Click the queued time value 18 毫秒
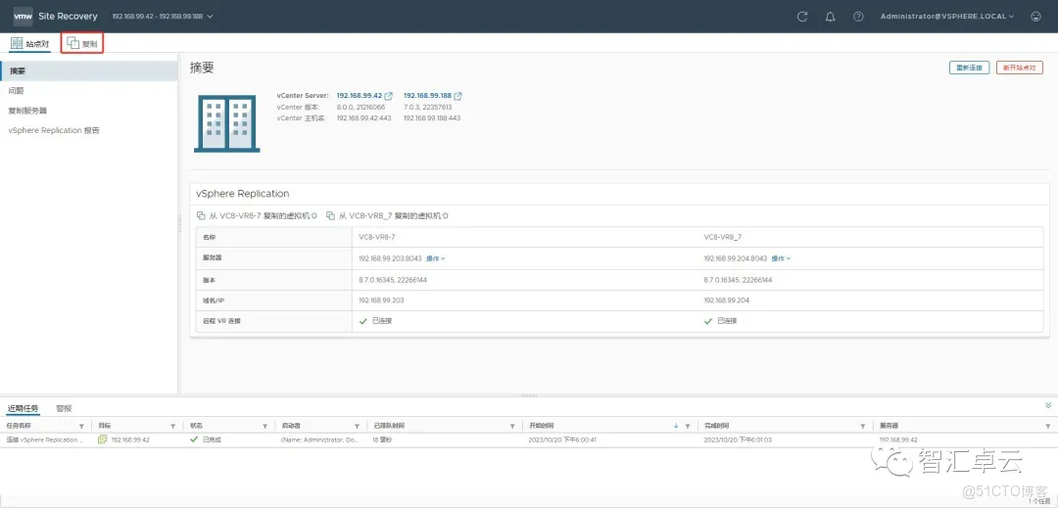The height and width of the screenshot is (508, 1058). (383, 439)
